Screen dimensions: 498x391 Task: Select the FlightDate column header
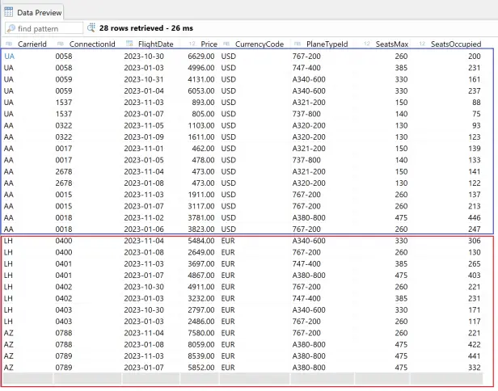[x=155, y=44]
